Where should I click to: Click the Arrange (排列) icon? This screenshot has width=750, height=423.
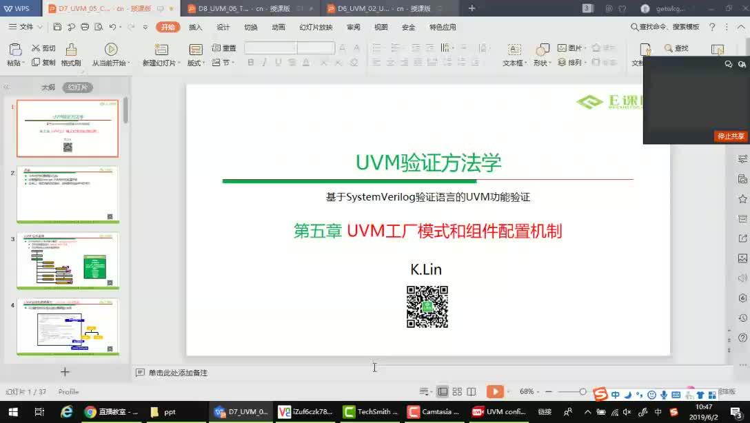coord(562,62)
